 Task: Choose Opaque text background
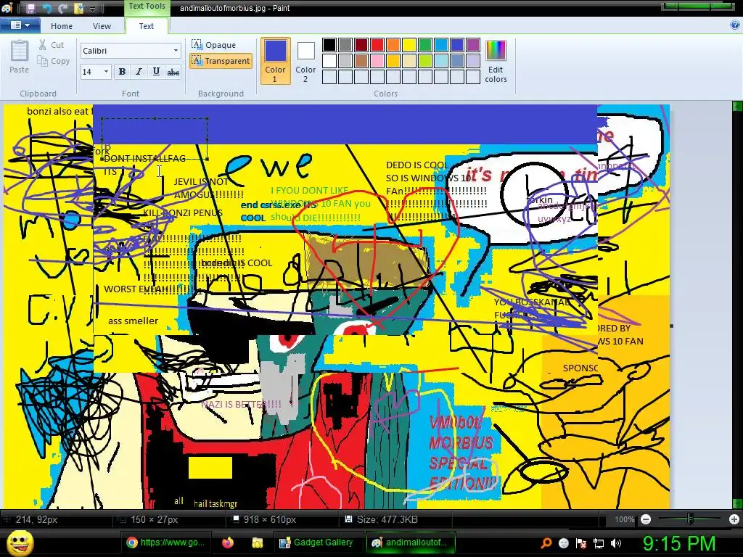[214, 44]
